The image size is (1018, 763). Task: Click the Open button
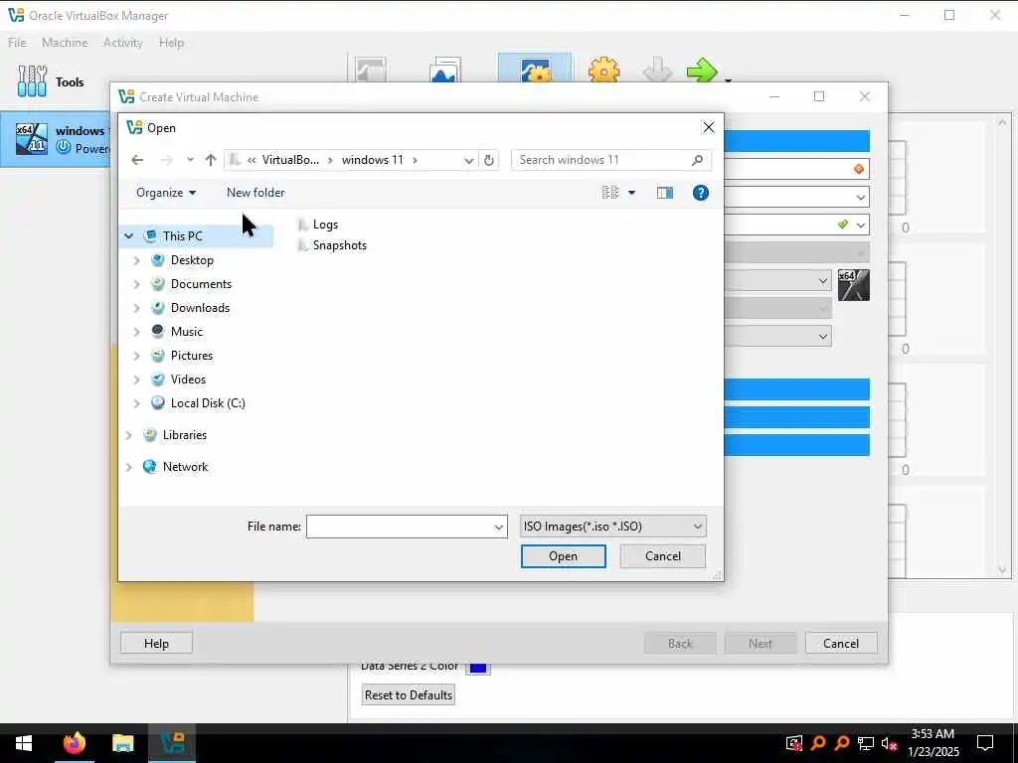click(x=563, y=556)
